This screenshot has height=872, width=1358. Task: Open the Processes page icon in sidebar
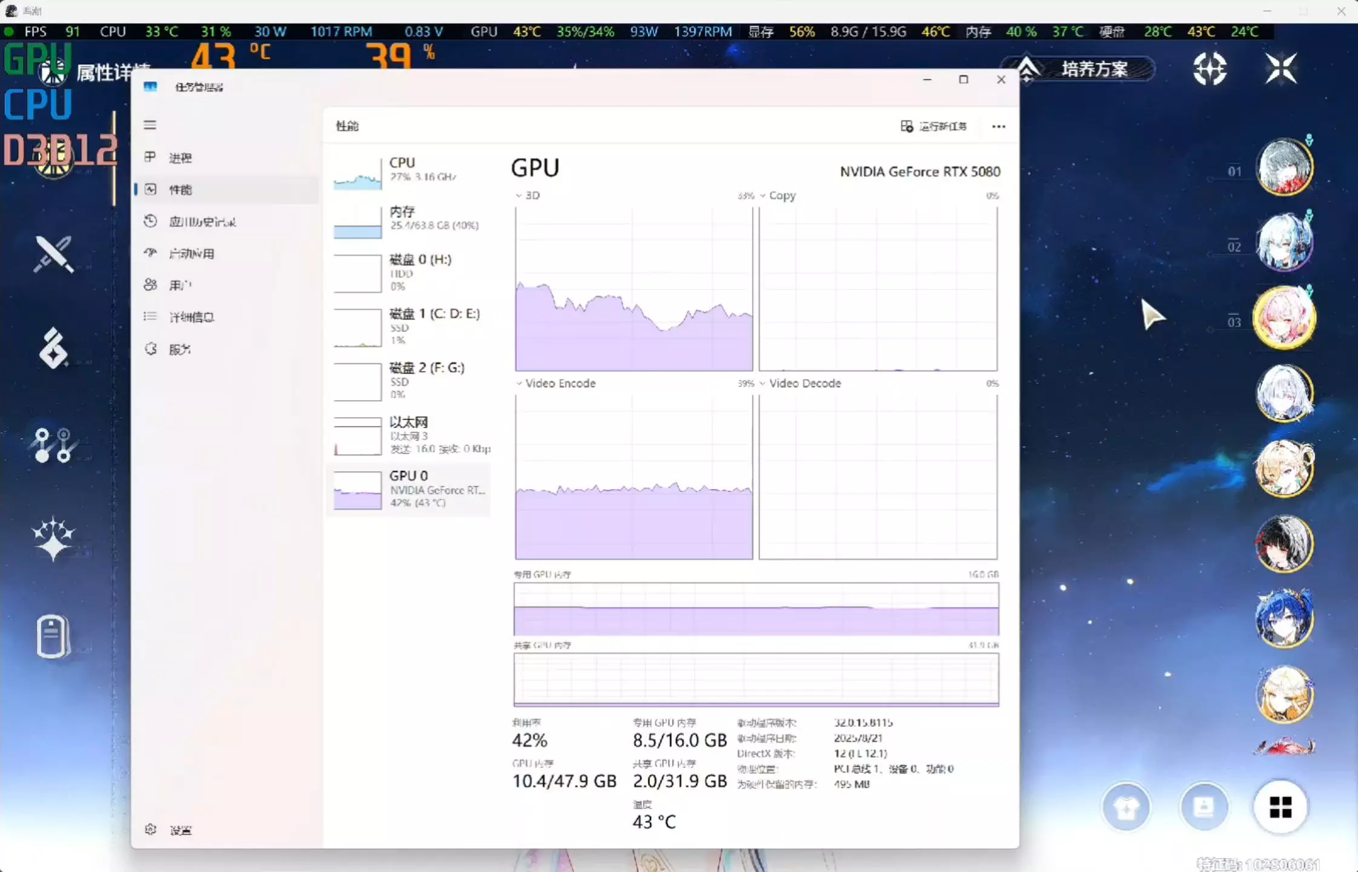[150, 157]
